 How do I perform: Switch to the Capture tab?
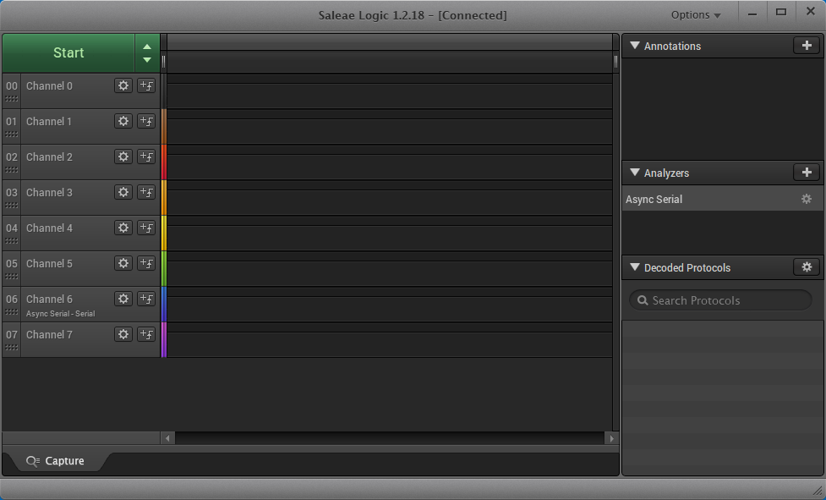[x=55, y=461]
